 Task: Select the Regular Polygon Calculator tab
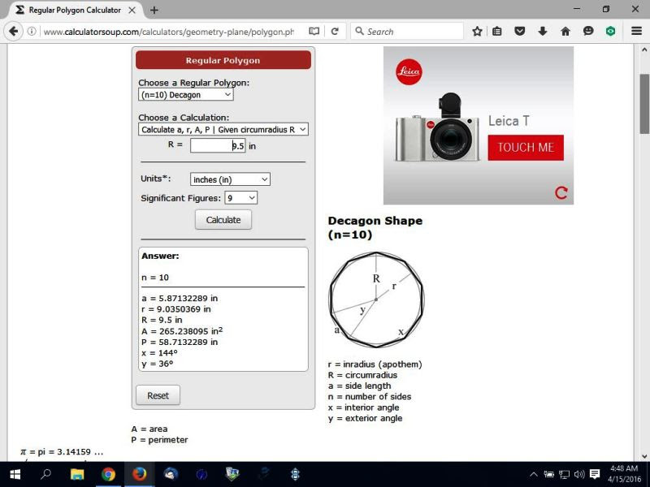(x=76, y=10)
